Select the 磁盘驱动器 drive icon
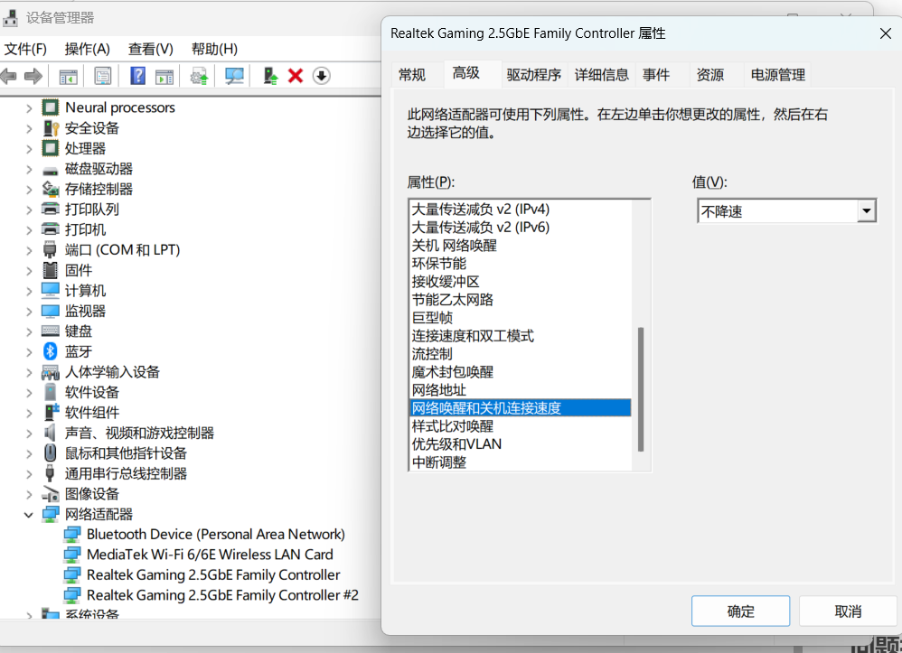902x653 pixels. pos(51,170)
